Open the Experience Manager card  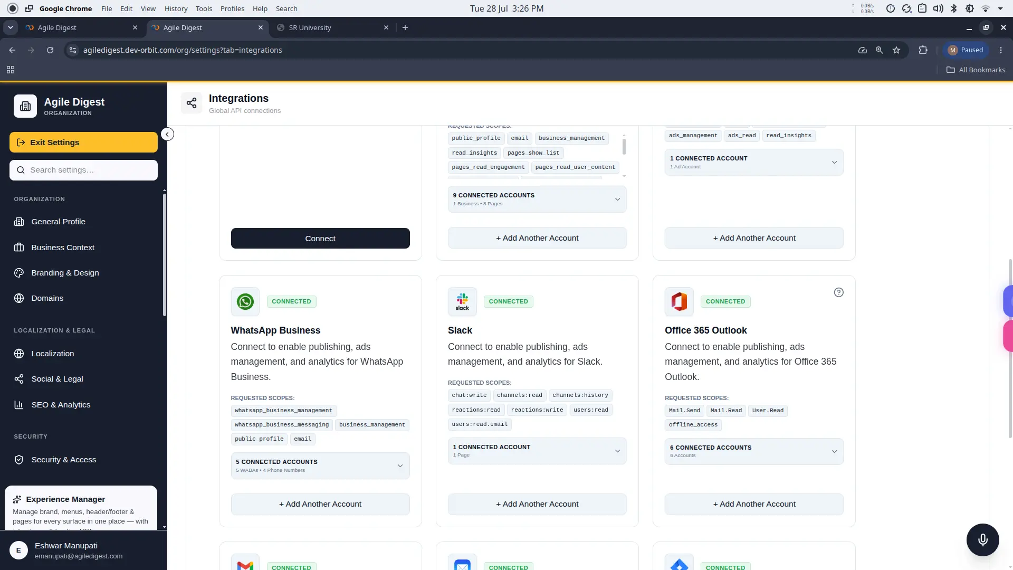coord(81,508)
